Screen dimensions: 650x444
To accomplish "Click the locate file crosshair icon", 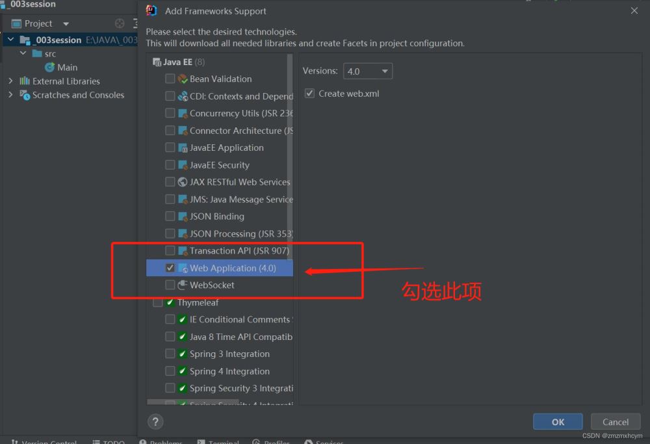I will (120, 23).
